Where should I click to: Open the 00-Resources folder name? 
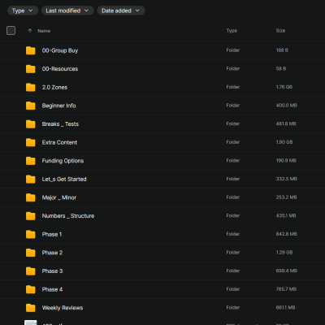pyautogui.click(x=60, y=69)
